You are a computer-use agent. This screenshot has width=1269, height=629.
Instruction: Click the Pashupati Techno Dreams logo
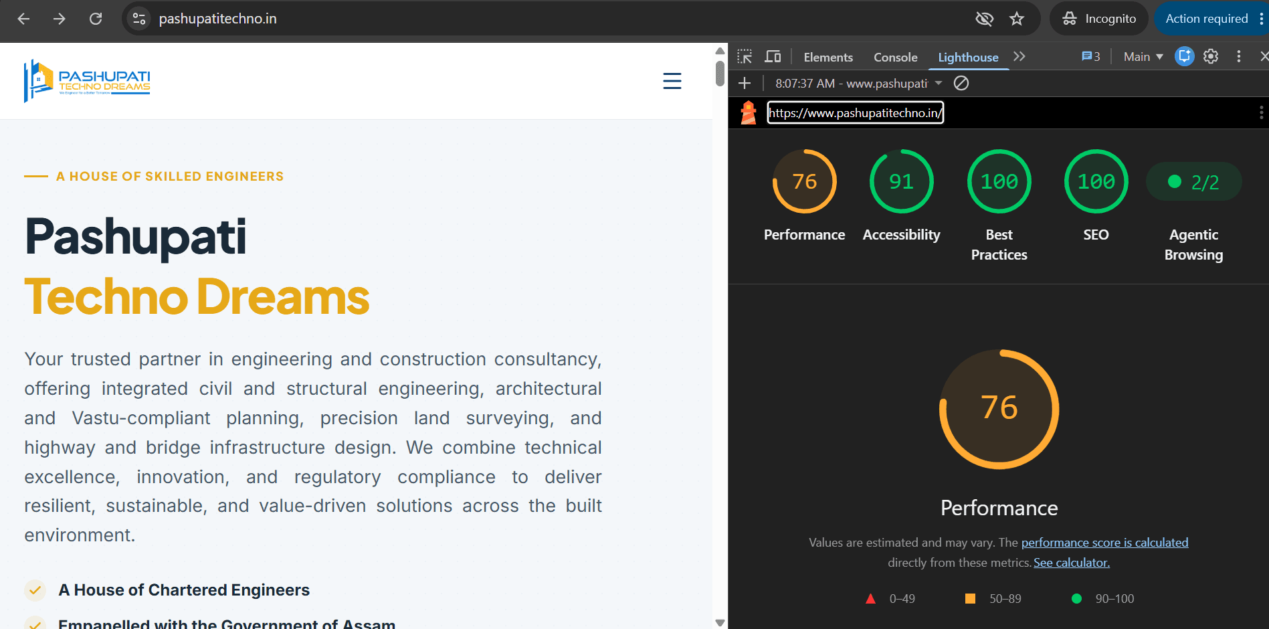(87, 81)
